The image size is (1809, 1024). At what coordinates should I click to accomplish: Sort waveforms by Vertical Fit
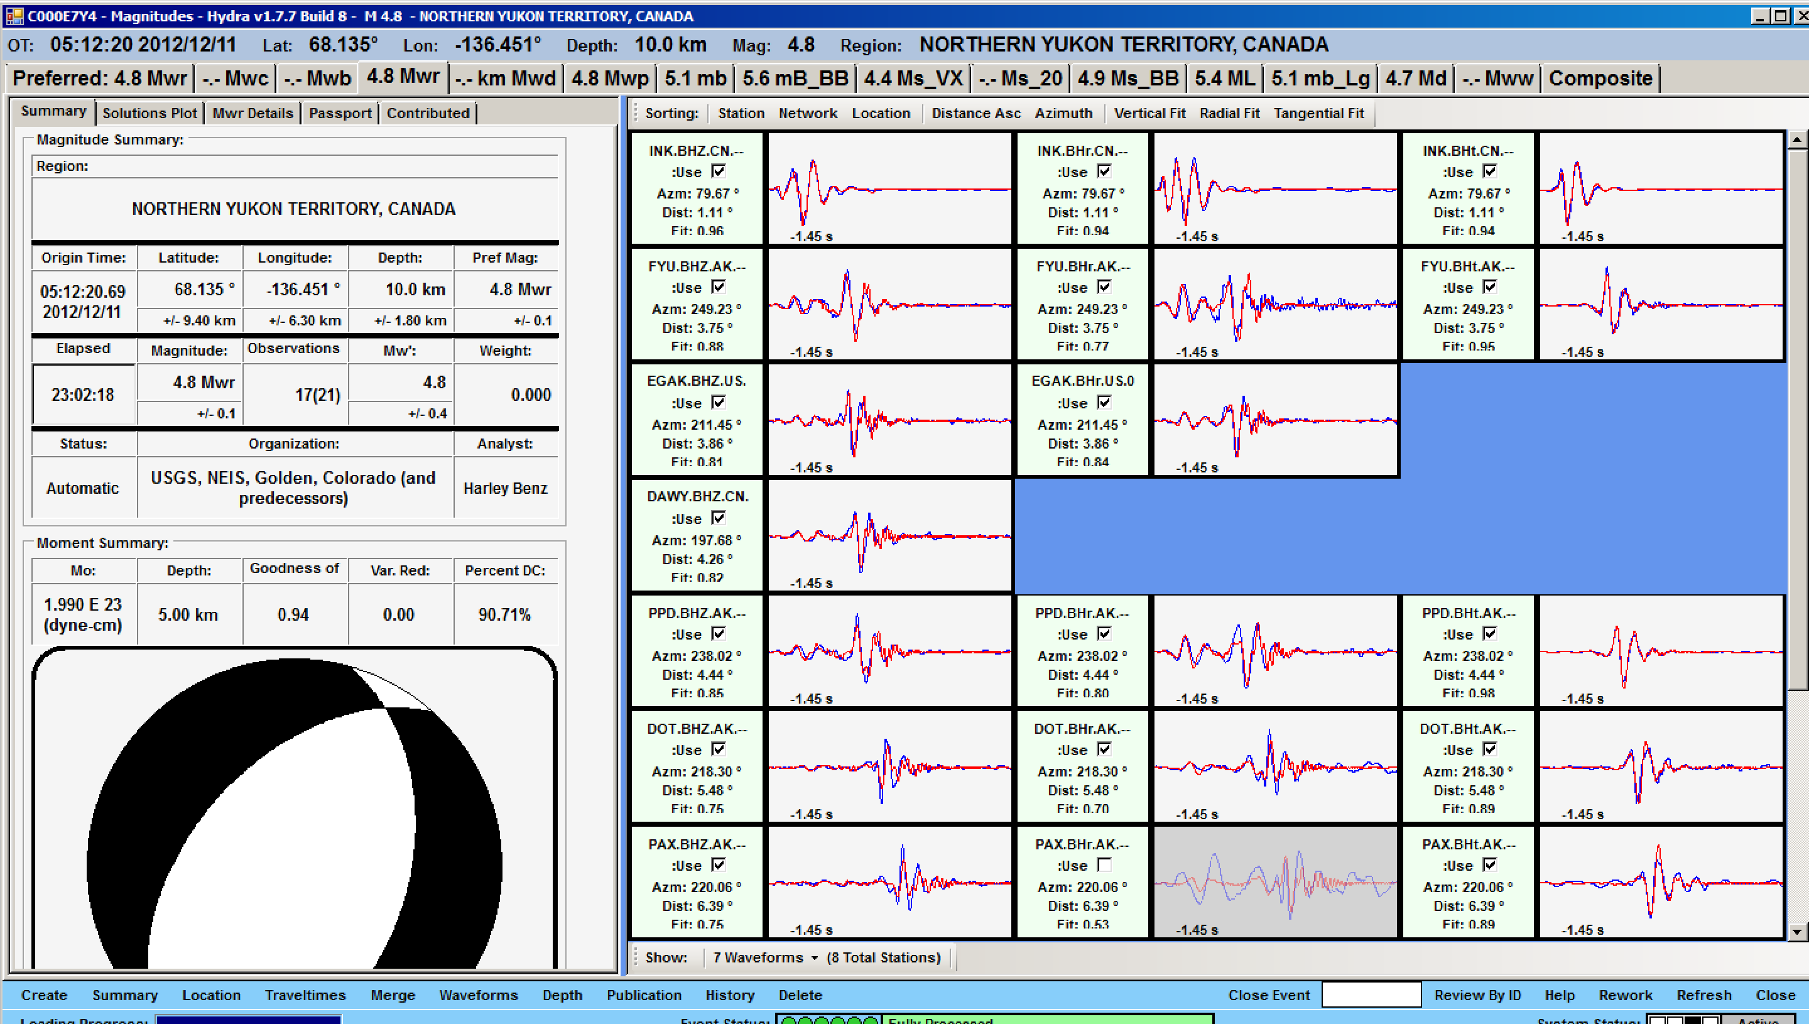point(1149,113)
